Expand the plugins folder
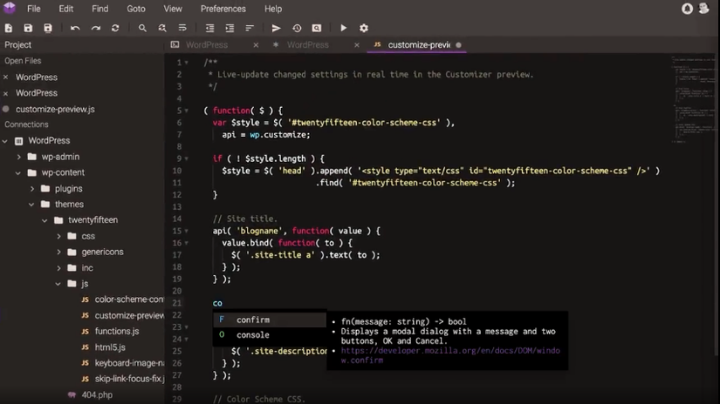720x404 pixels. pyautogui.click(x=32, y=189)
